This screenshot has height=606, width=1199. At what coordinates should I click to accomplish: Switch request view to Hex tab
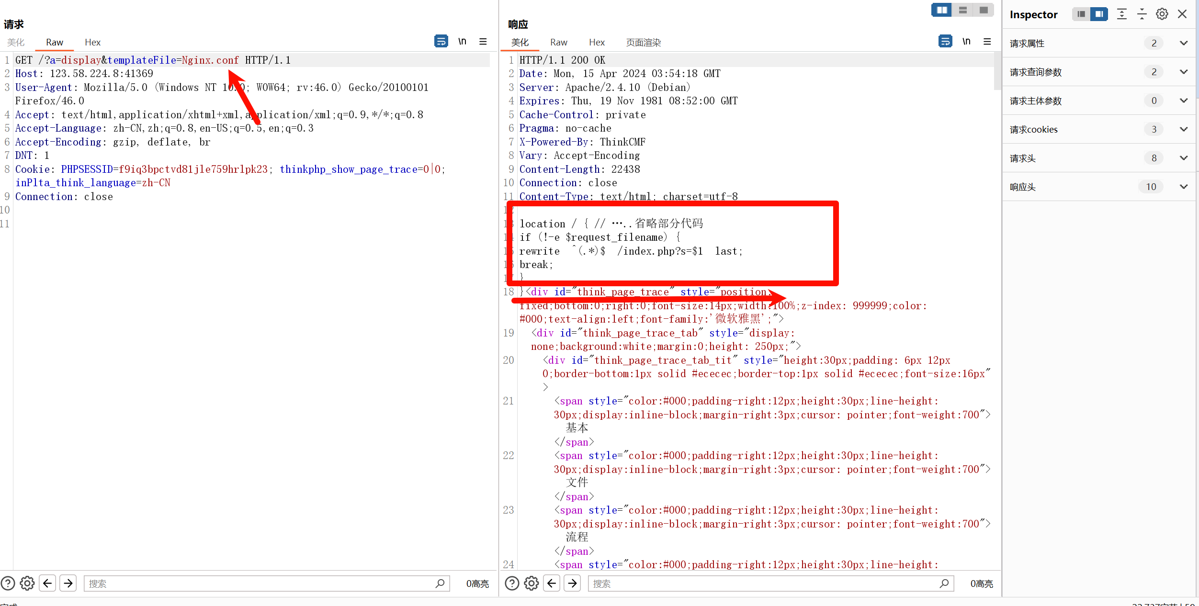click(92, 42)
